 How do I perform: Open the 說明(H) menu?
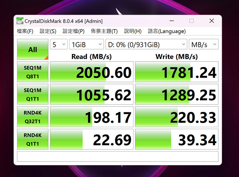pyautogui.click(x=133, y=31)
